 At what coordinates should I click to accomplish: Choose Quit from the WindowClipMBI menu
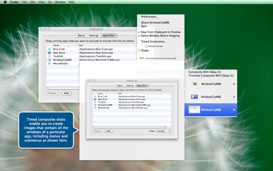(144, 26)
